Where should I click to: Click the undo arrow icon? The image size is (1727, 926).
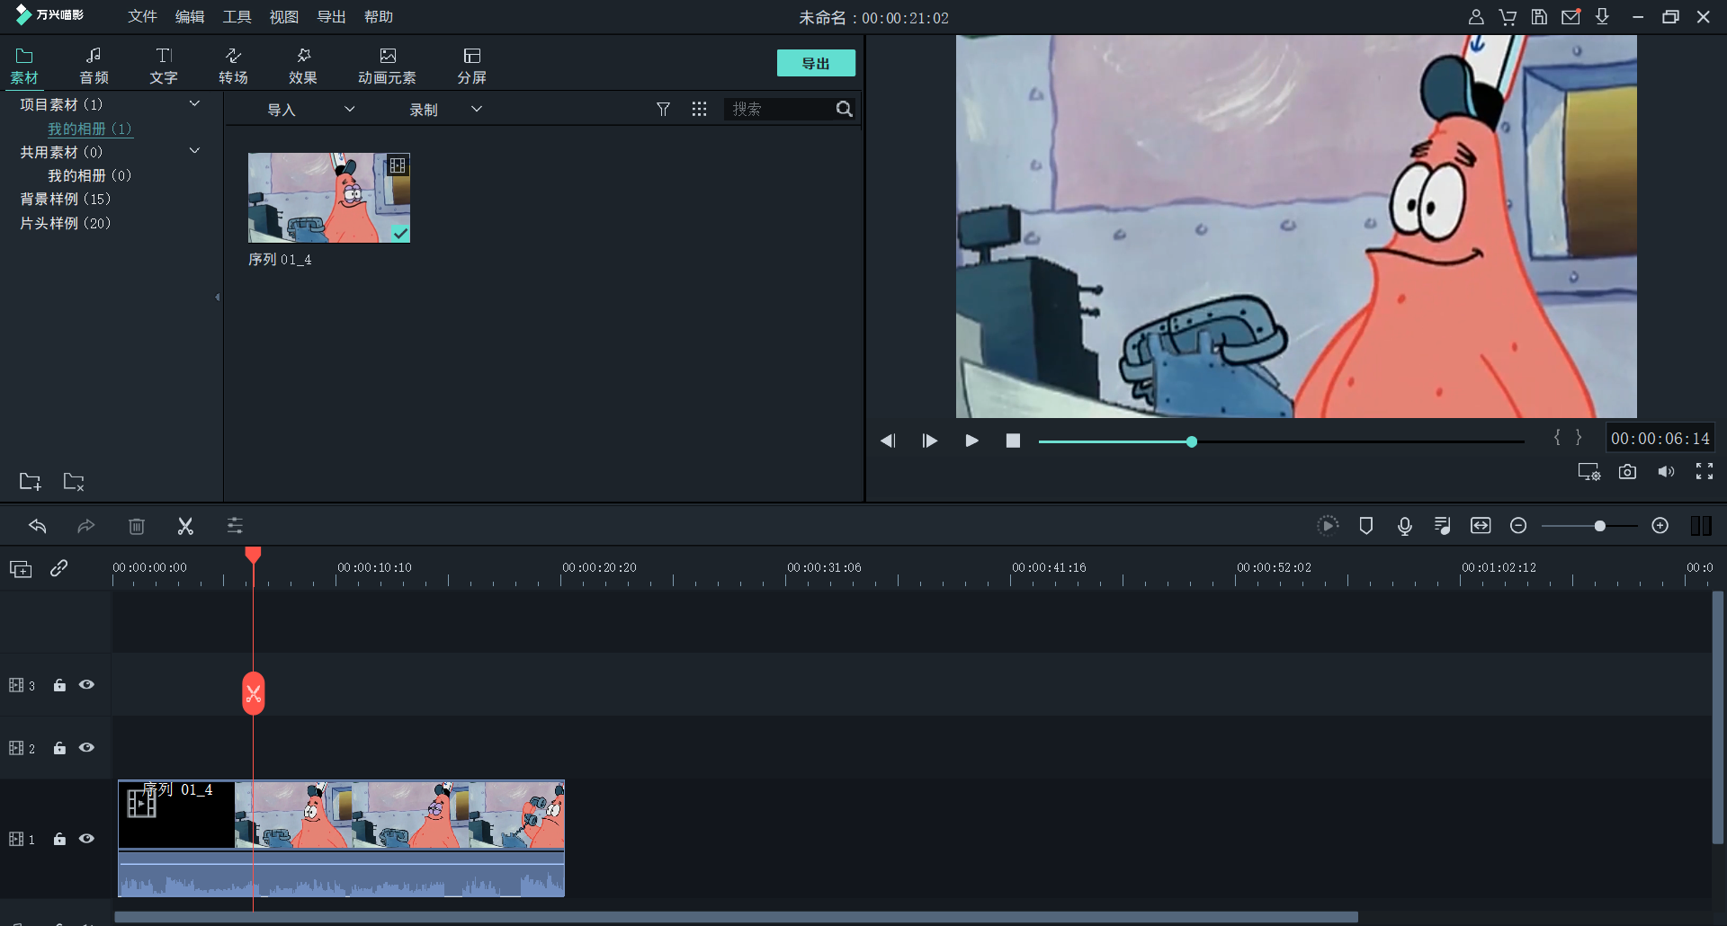(38, 526)
